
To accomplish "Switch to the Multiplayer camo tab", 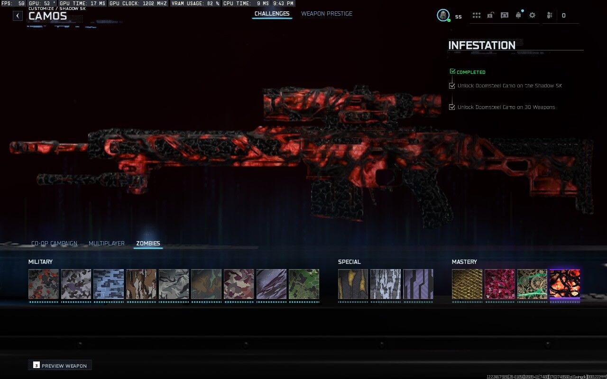I will (x=107, y=243).
